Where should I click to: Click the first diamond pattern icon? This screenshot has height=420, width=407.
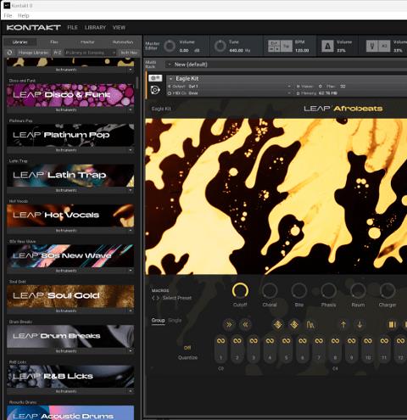(277, 325)
